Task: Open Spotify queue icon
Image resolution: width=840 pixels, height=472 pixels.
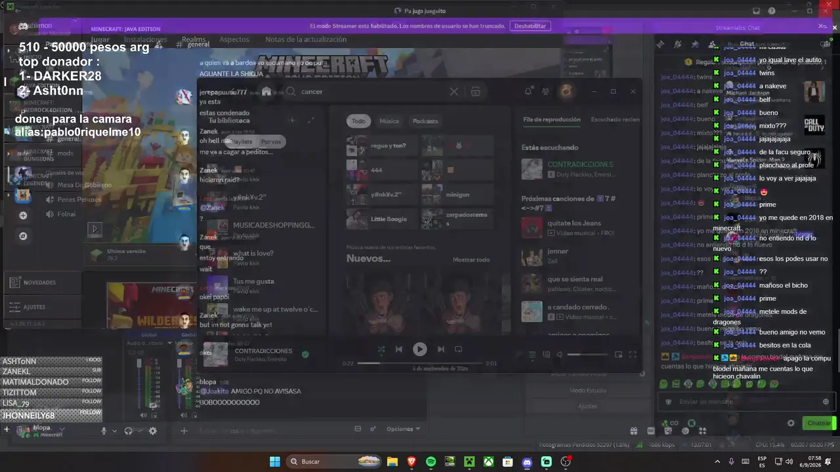Action: (x=533, y=355)
